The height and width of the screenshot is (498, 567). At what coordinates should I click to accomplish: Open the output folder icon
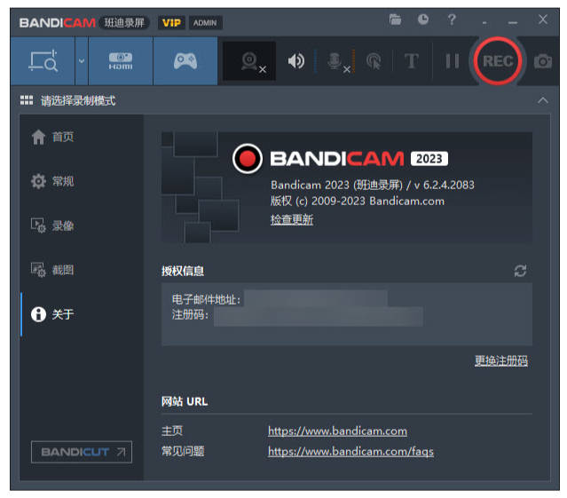(x=396, y=20)
